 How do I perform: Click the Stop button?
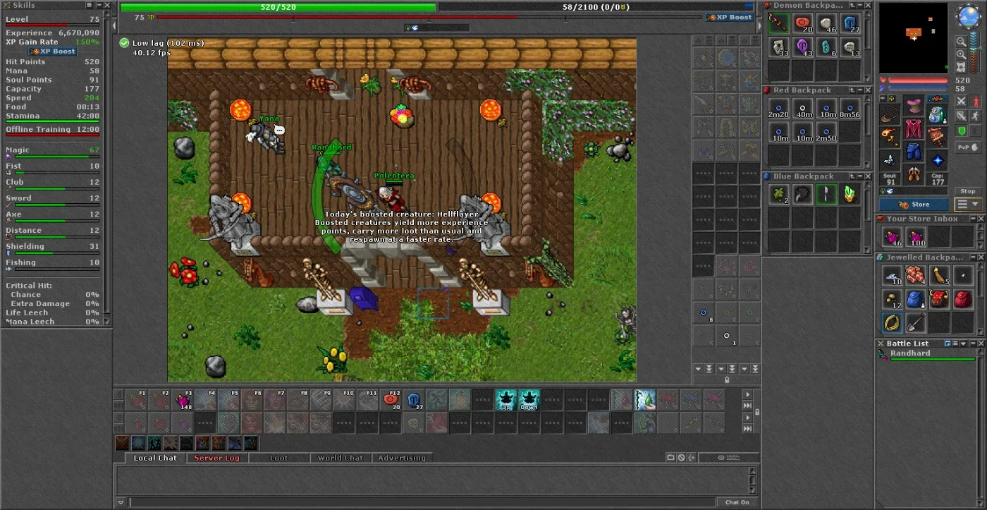(x=968, y=191)
